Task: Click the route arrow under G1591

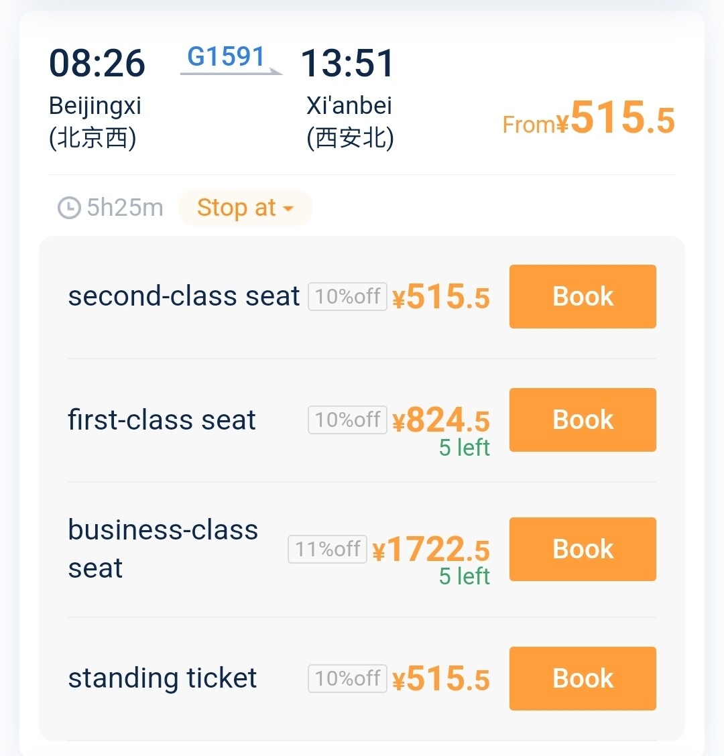Action: (231, 72)
